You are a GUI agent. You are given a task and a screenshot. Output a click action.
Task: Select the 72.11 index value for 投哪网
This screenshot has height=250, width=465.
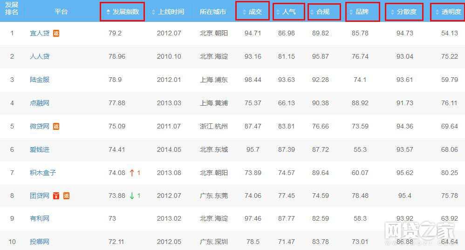116,242
